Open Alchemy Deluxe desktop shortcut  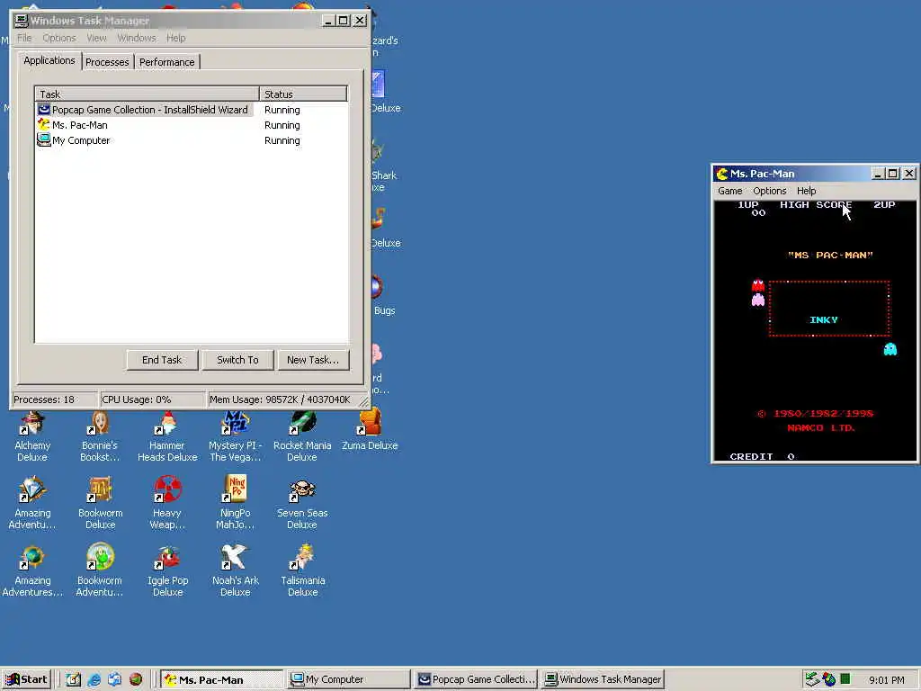(32, 436)
